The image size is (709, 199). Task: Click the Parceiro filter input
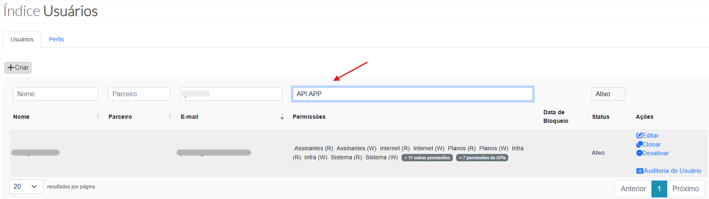pos(139,94)
